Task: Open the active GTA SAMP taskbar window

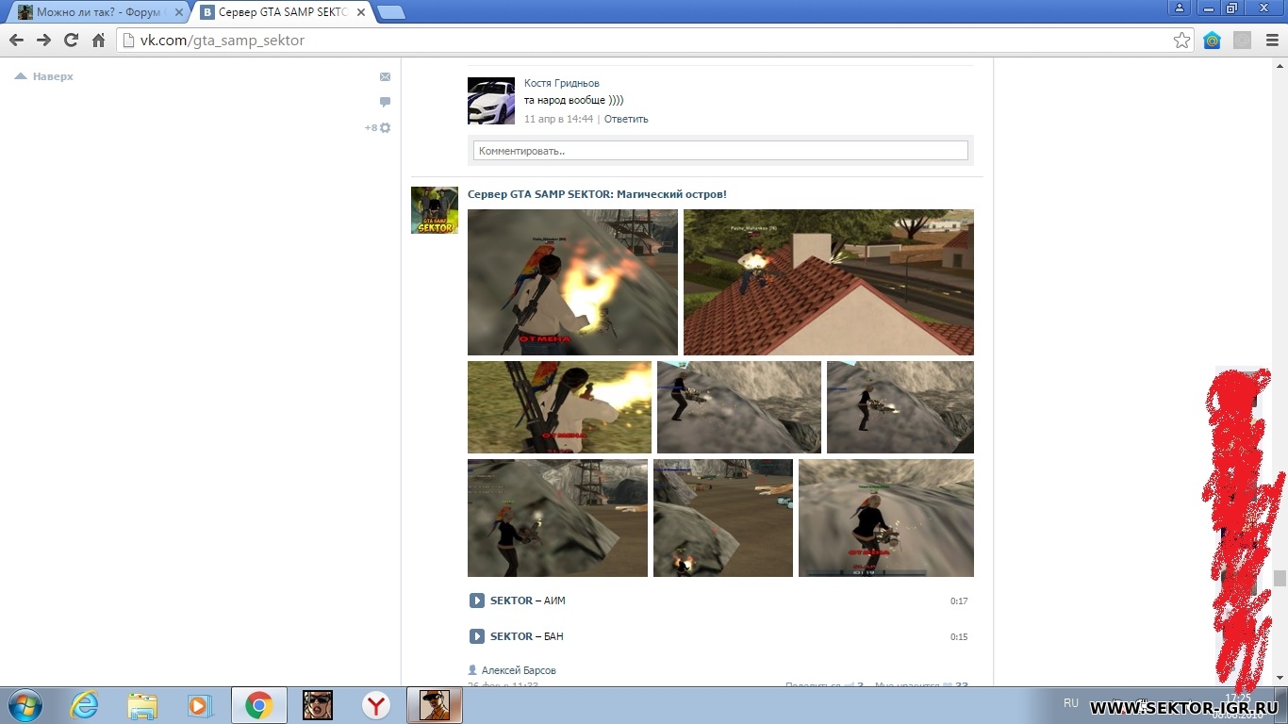Action: click(x=434, y=705)
